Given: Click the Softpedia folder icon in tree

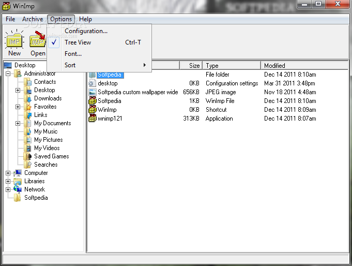Looking at the screenshot, I should 18,198.
